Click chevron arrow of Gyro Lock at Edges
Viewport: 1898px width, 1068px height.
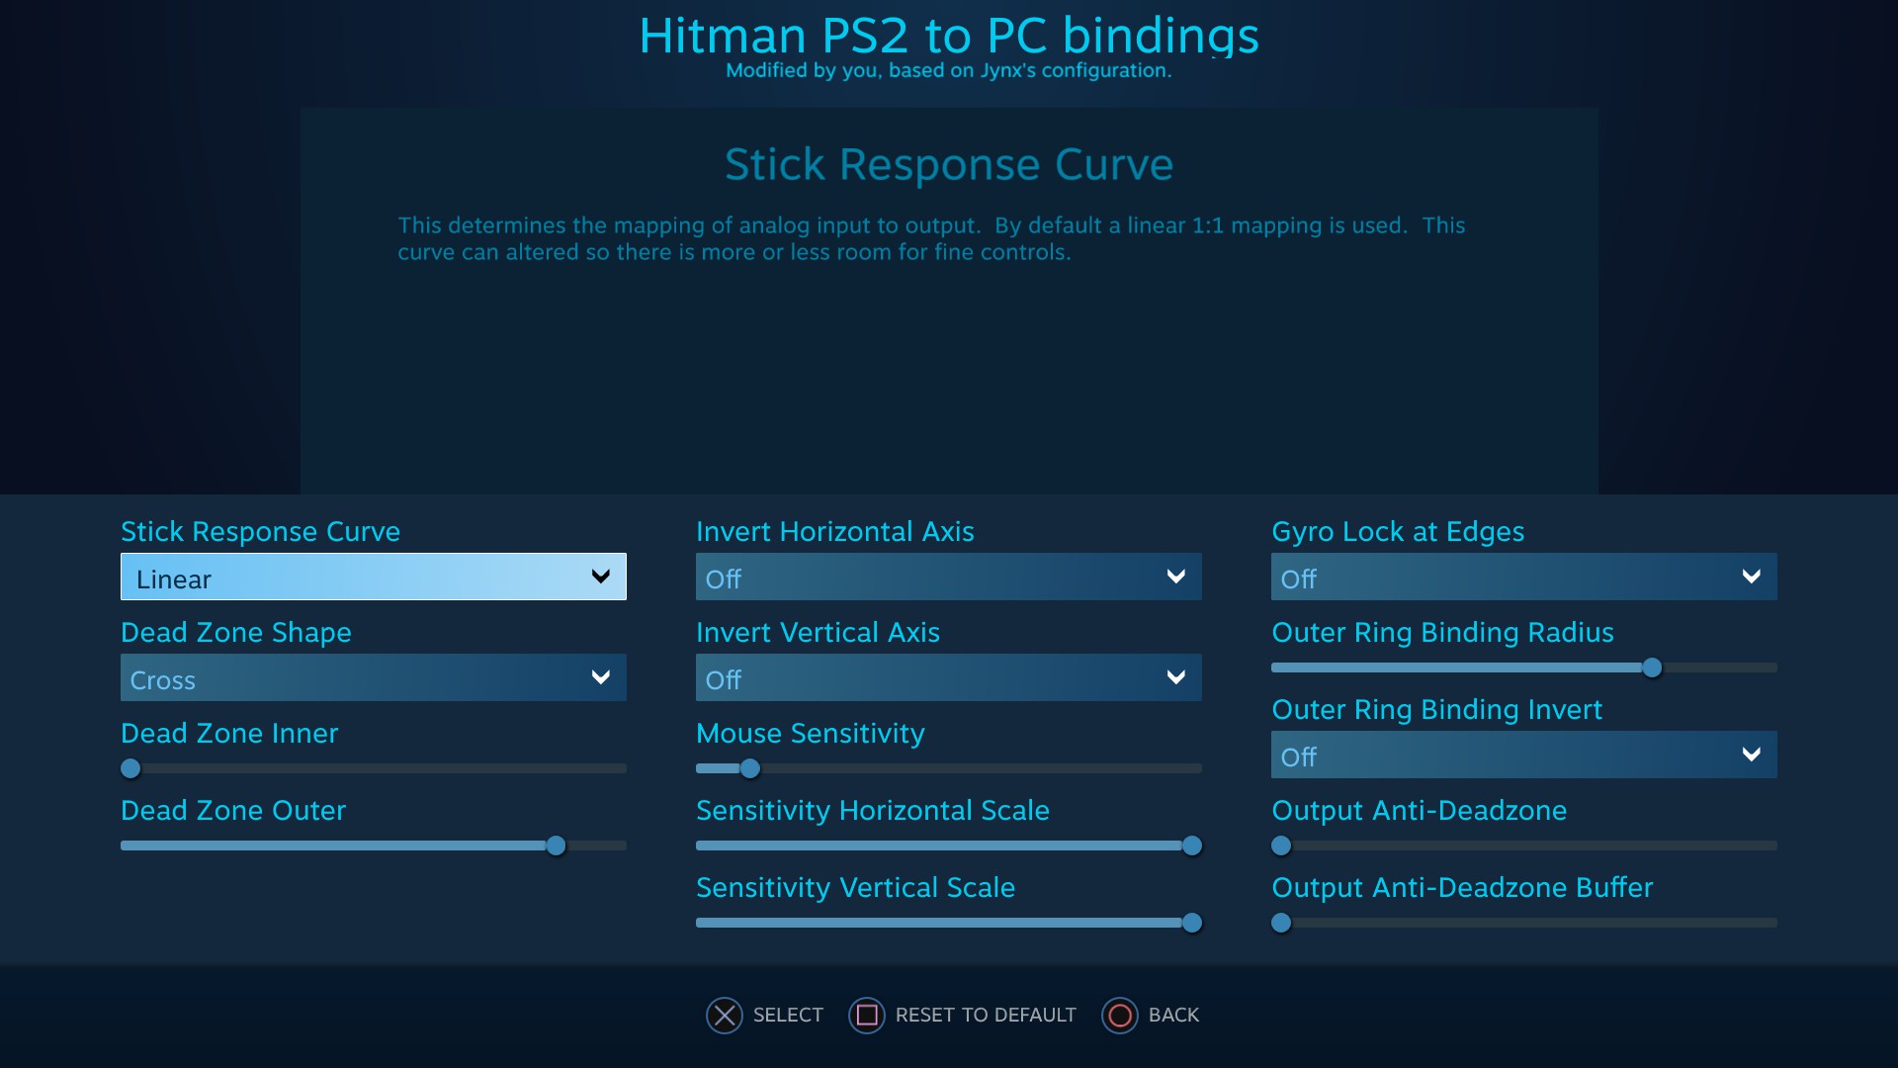[1751, 577]
